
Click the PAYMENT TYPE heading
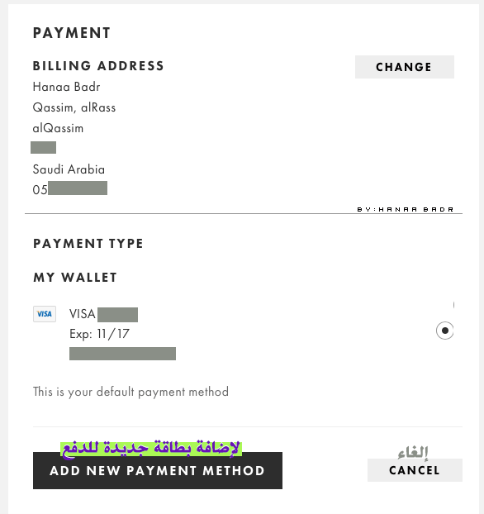point(88,244)
